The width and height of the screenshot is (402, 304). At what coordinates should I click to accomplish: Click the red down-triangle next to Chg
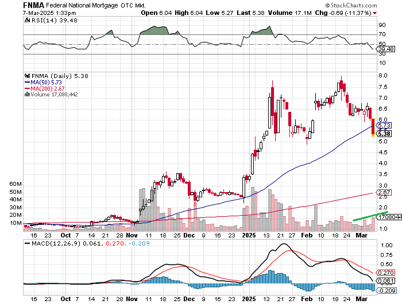[375, 13]
